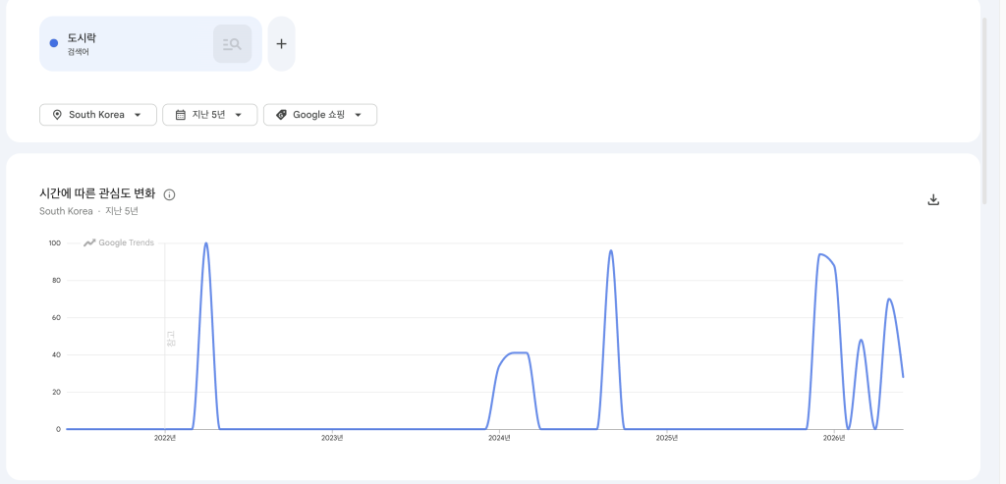This screenshot has width=1006, height=484.
Task: Click the 2023년 x-axis label
Action: coord(332,438)
